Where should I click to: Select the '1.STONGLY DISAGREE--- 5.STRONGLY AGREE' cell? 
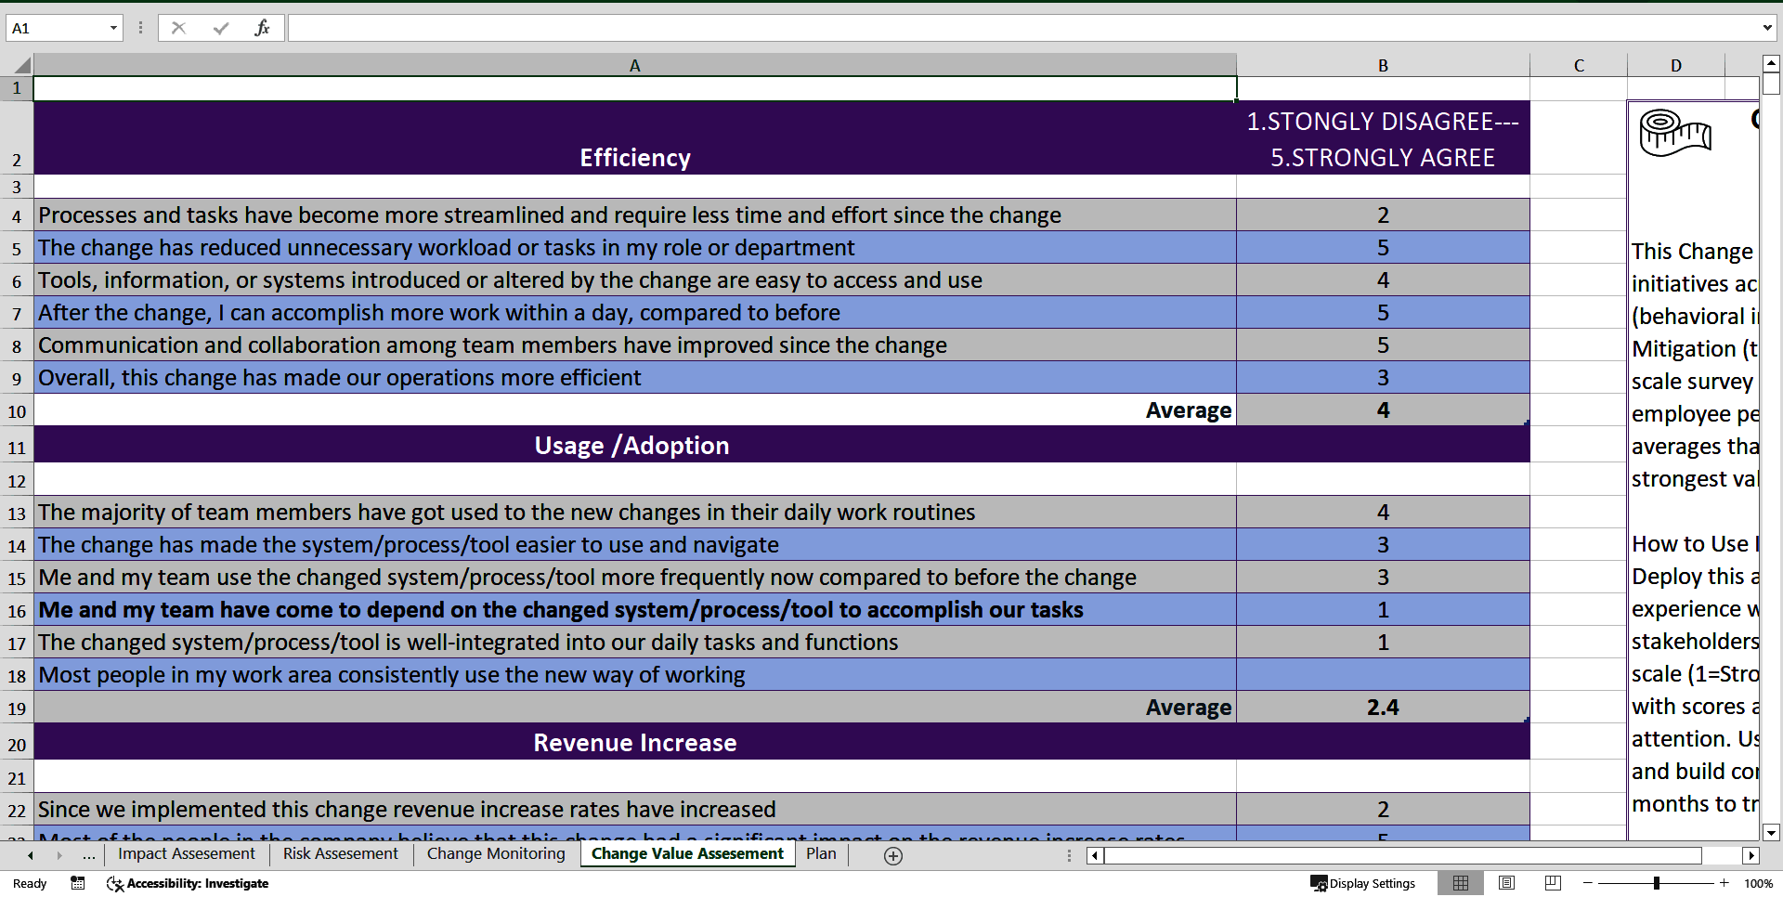coord(1383,138)
